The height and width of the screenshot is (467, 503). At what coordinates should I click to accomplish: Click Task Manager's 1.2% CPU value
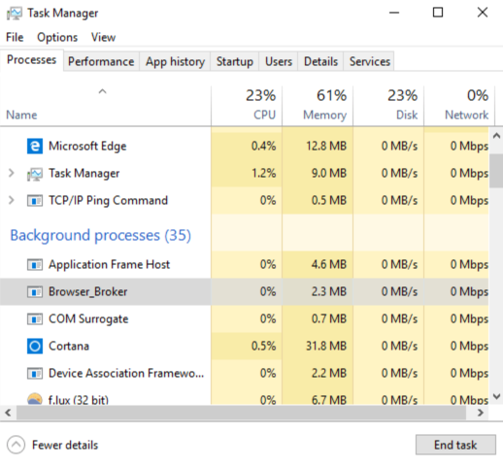coord(264,174)
